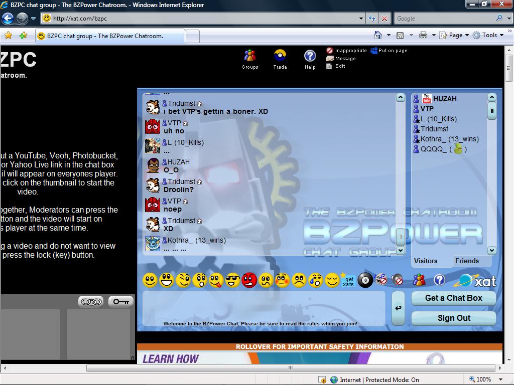Open recent pages dropdown arrow
The height and width of the screenshot is (385, 514).
pyautogui.click(x=33, y=19)
